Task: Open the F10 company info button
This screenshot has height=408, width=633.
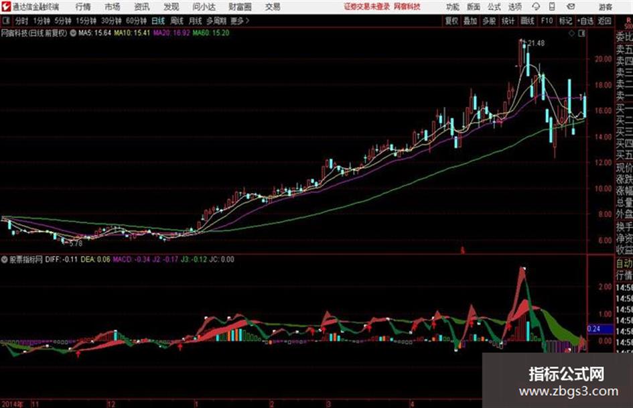Action: coord(547,21)
